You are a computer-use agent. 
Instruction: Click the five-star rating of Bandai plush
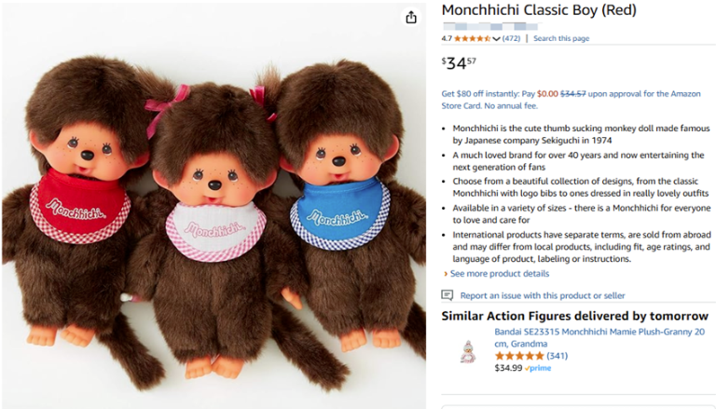click(518, 355)
